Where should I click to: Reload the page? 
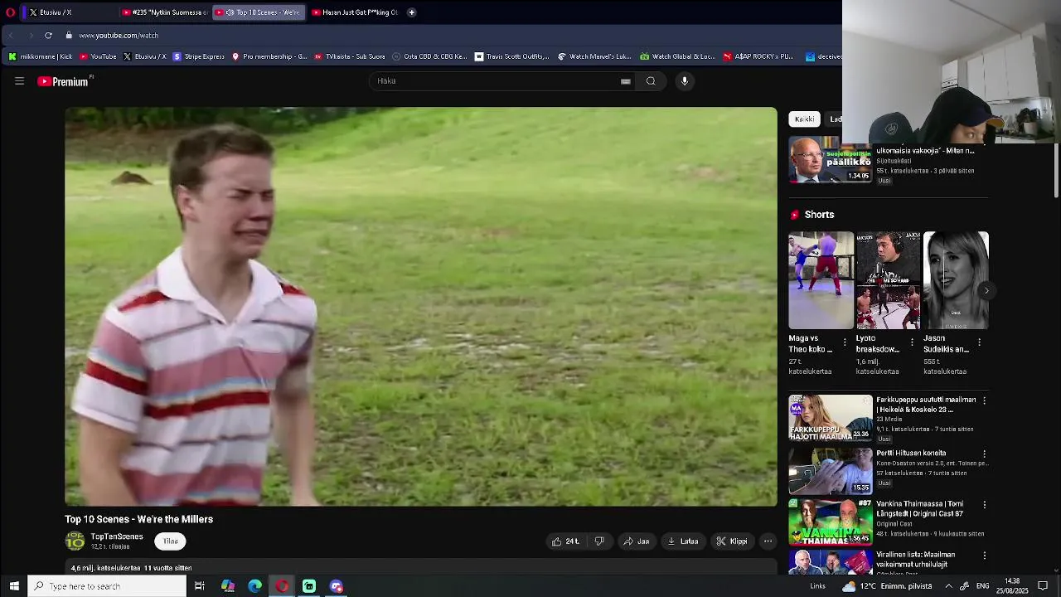[48, 36]
